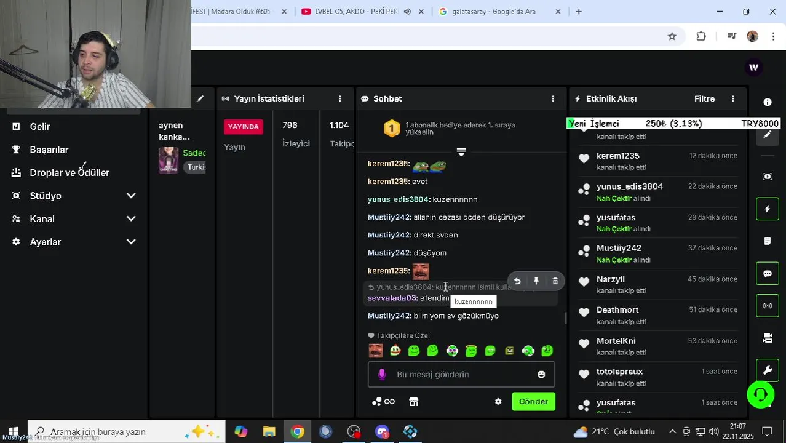Delete the hovered chat message

[x=555, y=281]
